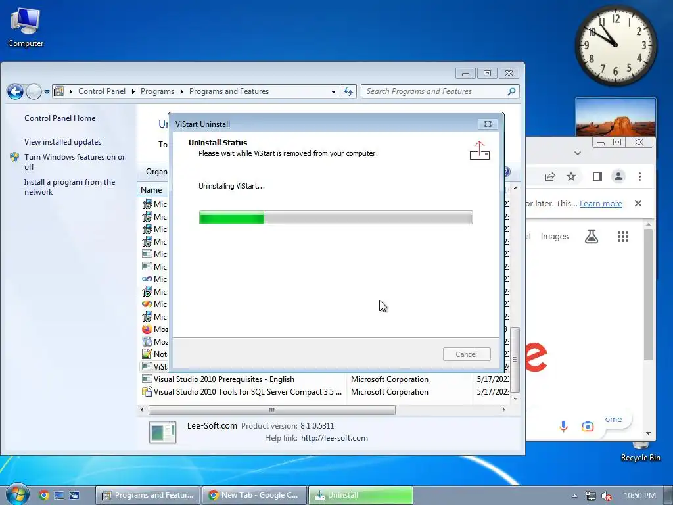Open Google apps grid icon
The image size is (673, 505).
(x=623, y=237)
